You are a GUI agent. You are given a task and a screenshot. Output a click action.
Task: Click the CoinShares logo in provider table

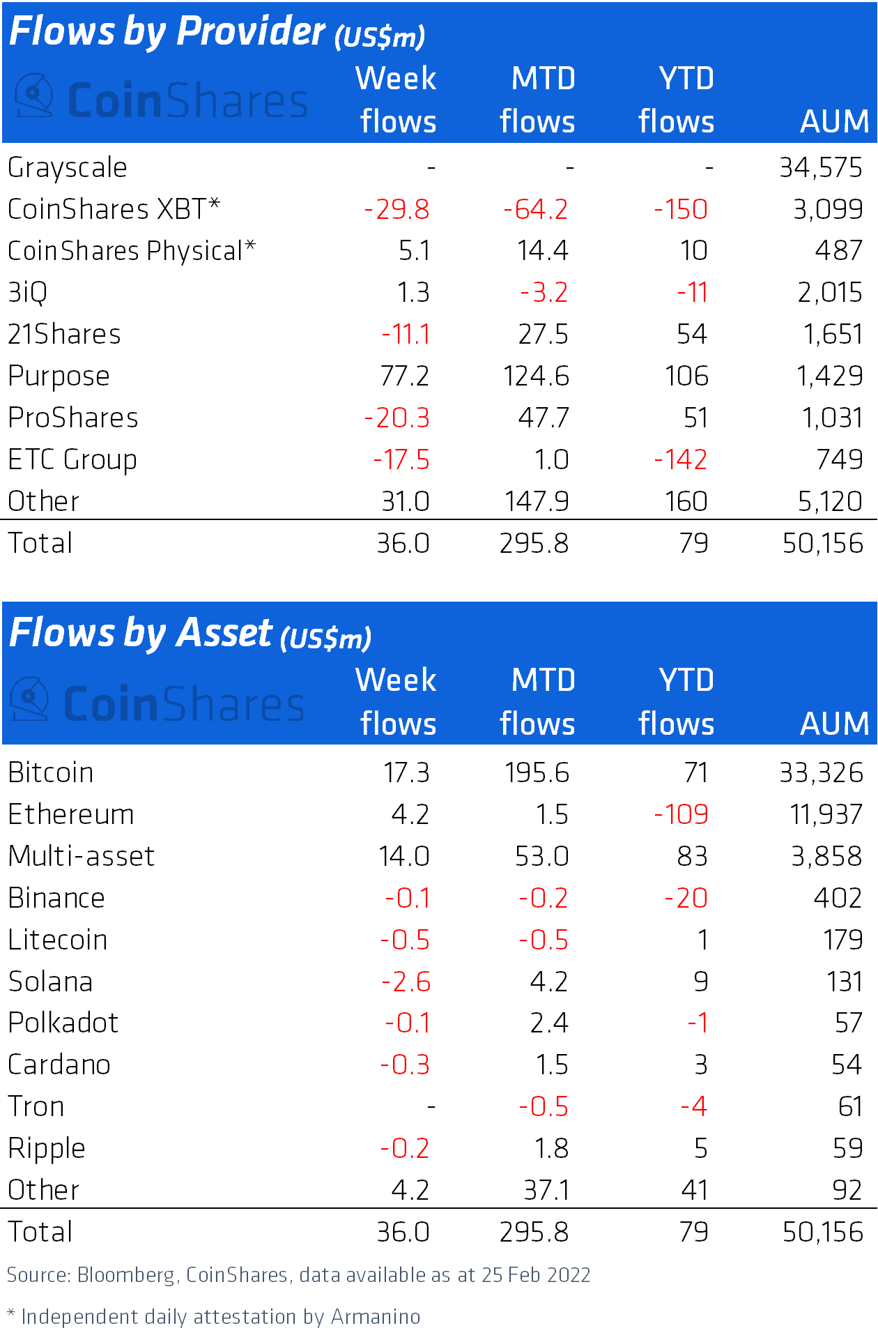point(161,98)
